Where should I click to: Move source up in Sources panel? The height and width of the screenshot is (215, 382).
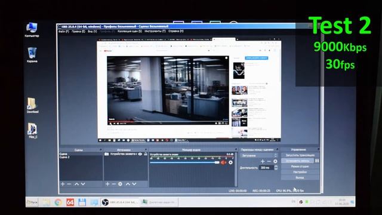128,184
